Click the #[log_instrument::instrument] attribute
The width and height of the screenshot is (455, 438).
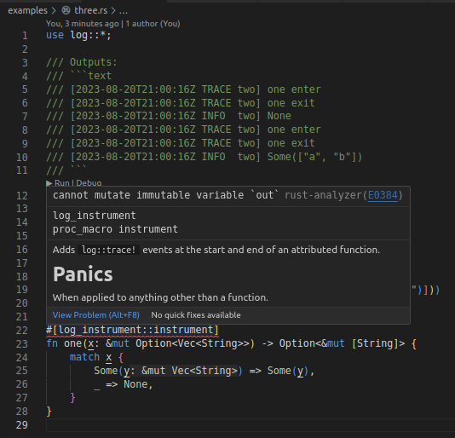click(132, 330)
